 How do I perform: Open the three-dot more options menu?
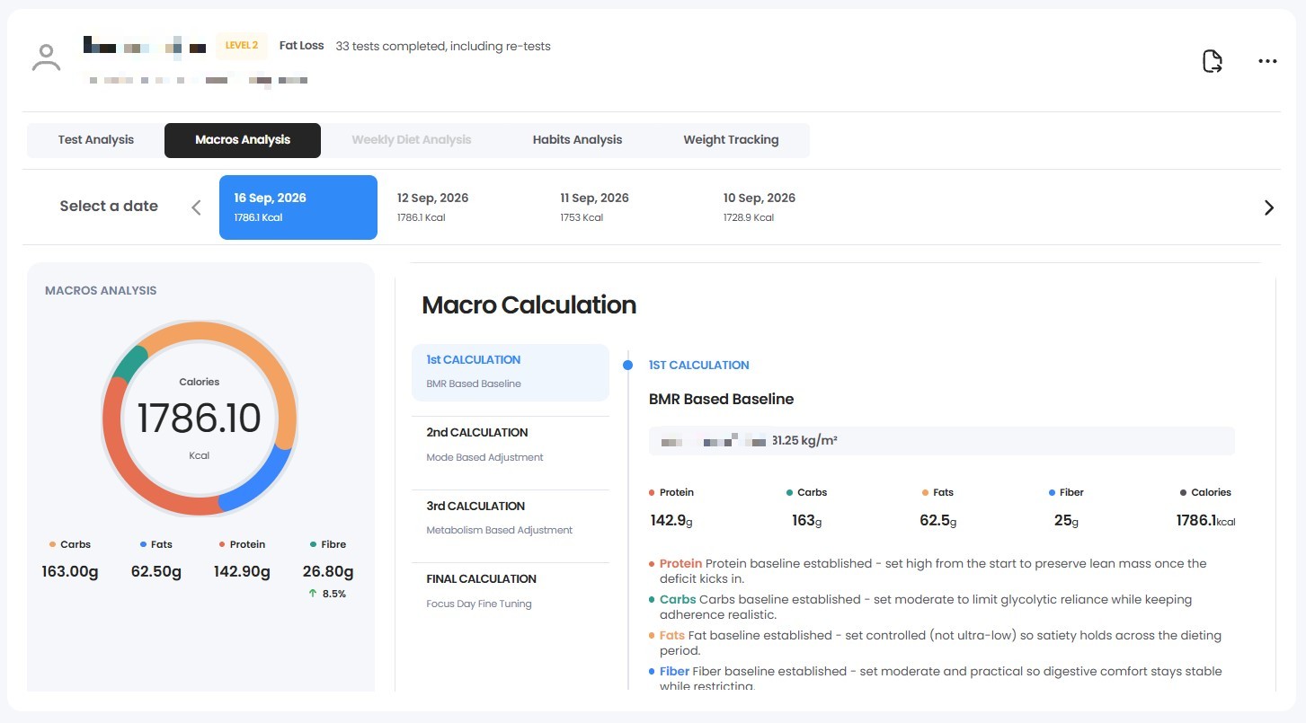click(x=1267, y=61)
